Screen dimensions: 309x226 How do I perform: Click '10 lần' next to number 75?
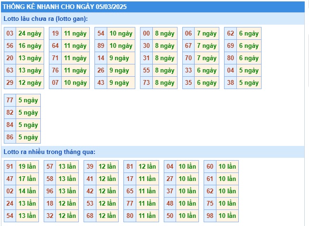[x=227, y=203]
